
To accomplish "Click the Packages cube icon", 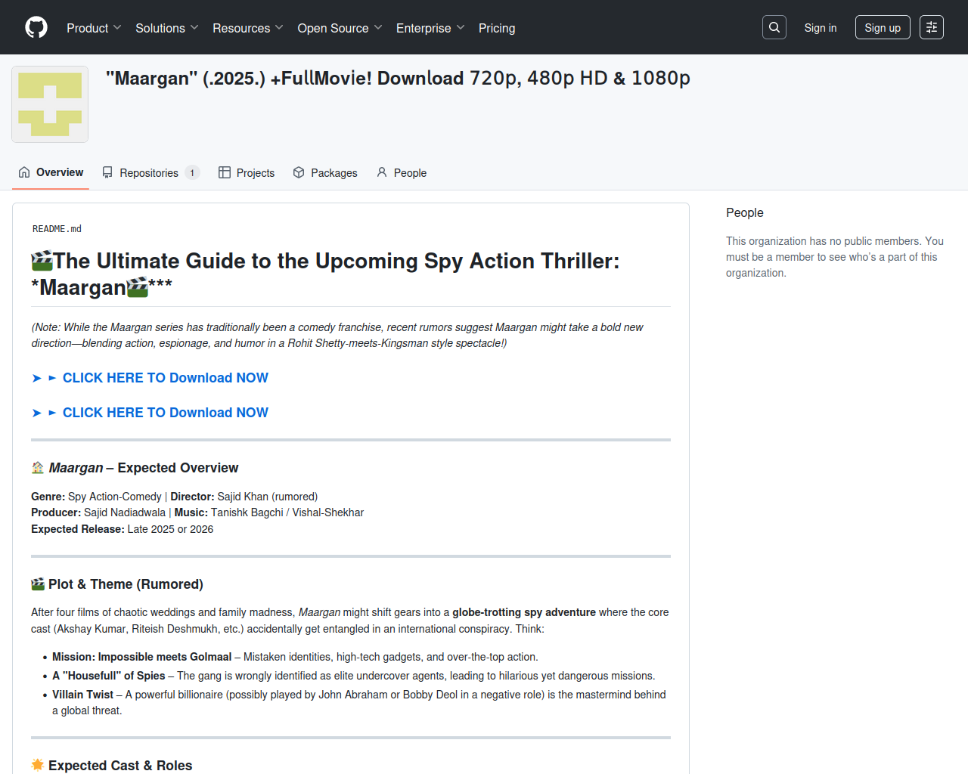I will [299, 172].
